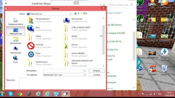
Task: Open Компьютер in the places bar
Action: click(16, 50)
